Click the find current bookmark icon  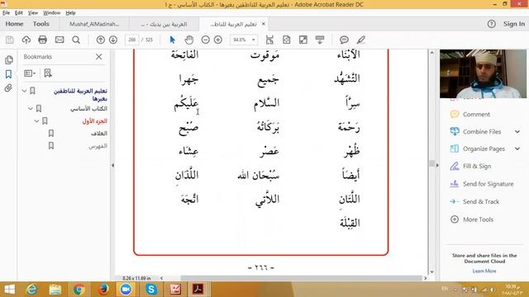[x=48, y=73]
